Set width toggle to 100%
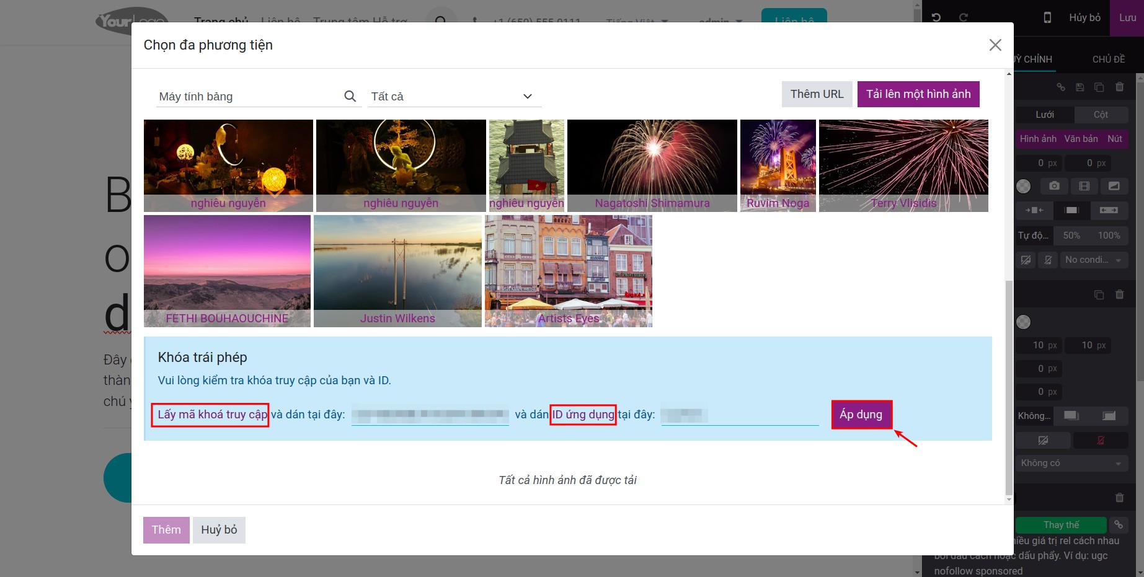The image size is (1144, 577). click(1109, 235)
